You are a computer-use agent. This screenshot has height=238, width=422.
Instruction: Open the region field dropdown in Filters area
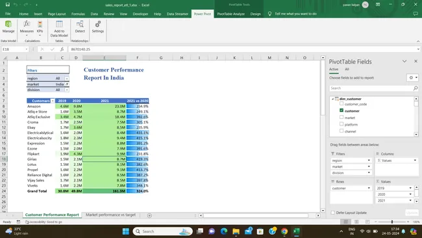pos(369,161)
